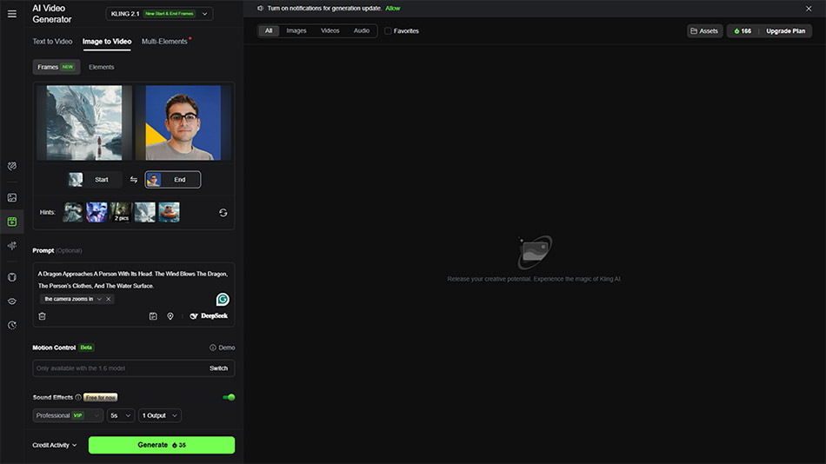Open the AI image generator sidebar icon
The width and height of the screenshot is (826, 464).
coord(11,197)
